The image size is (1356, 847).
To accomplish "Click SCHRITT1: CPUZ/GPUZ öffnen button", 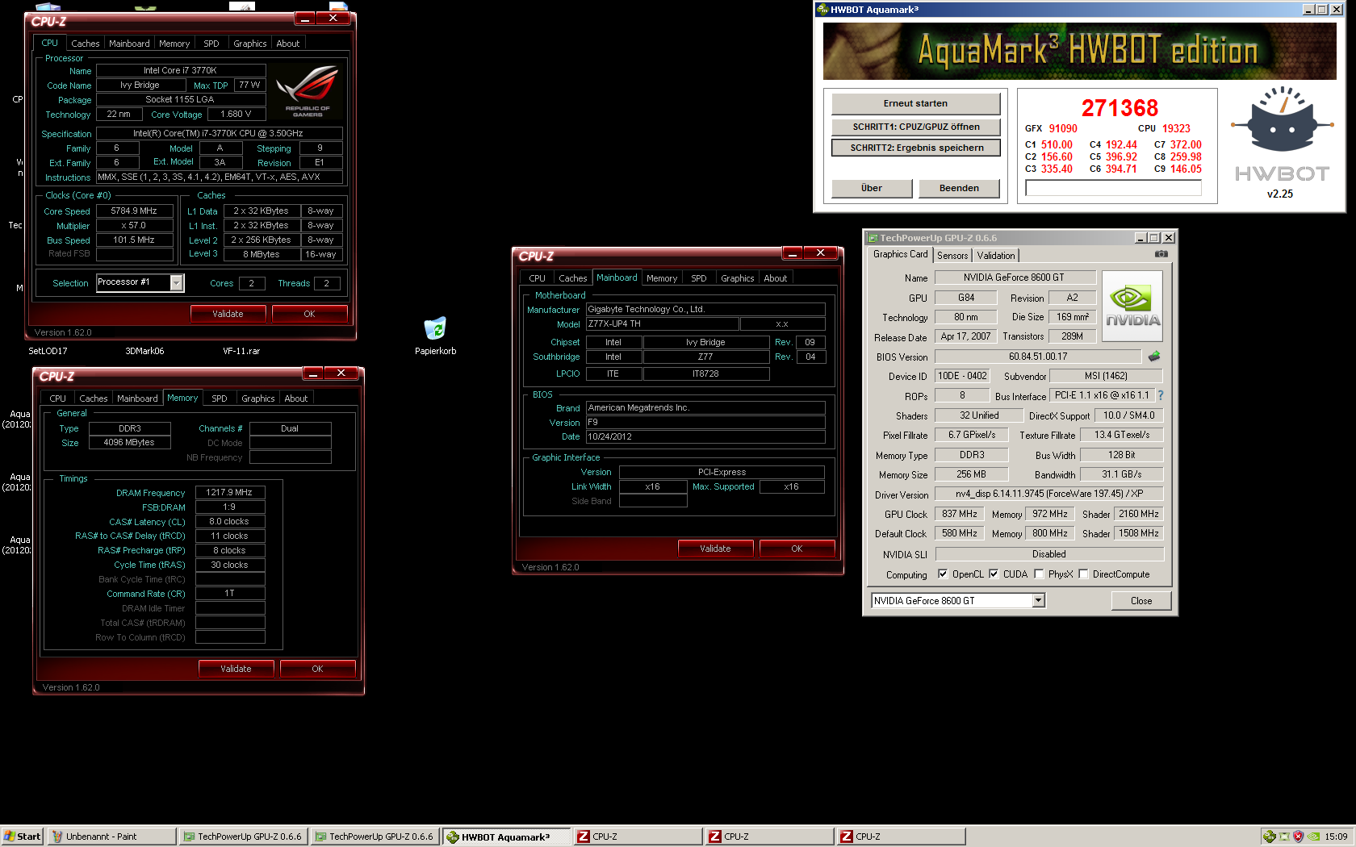I will click(915, 127).
